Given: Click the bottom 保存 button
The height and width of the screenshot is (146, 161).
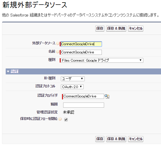Looking at the screenshot, I should [x=100, y=139].
